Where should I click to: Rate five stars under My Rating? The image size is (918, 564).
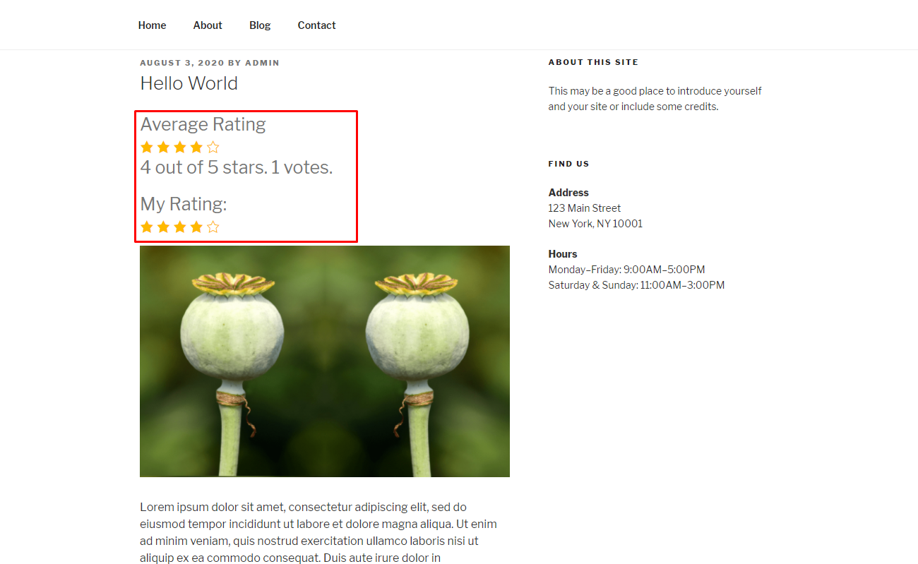click(213, 227)
